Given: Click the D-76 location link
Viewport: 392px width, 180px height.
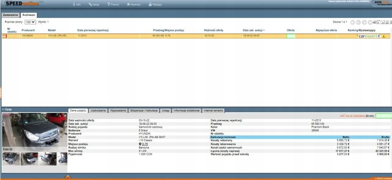Looking at the screenshot, I should (145, 144).
